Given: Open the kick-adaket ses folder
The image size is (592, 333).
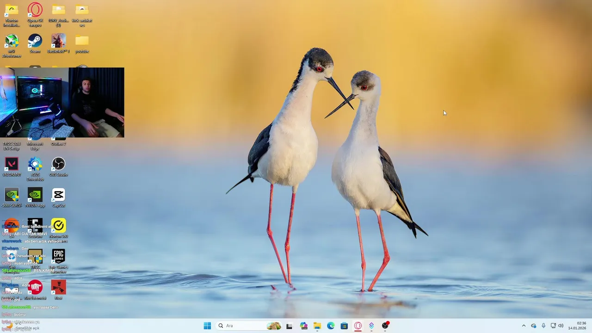Looking at the screenshot, I should point(82,15).
